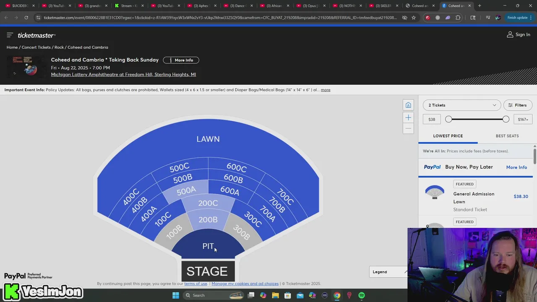Select the LAWN section on map
Screen dimensions: 537x302
tap(208, 139)
